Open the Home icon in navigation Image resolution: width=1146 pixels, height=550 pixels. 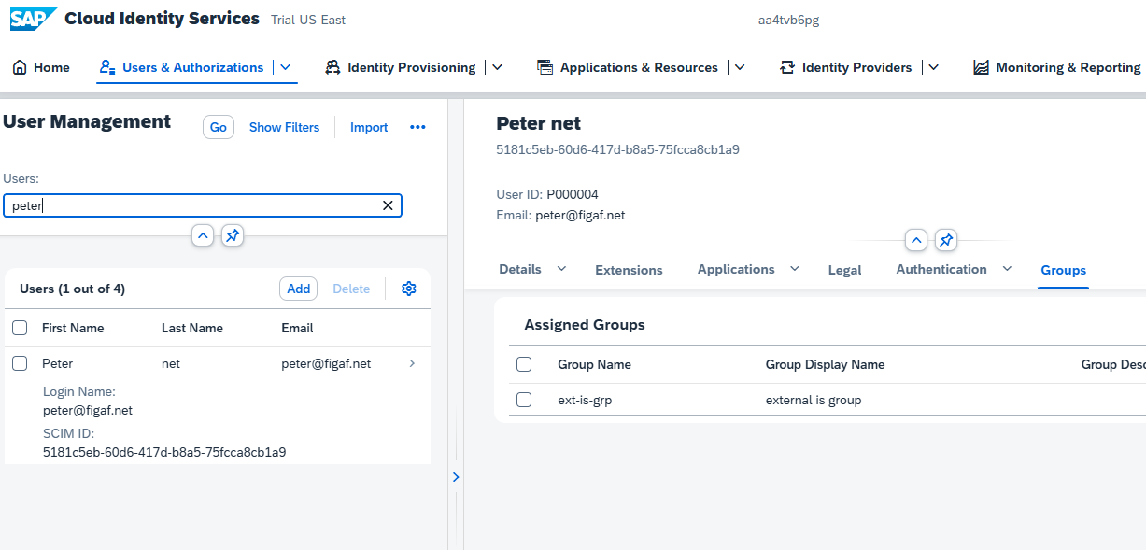click(19, 67)
